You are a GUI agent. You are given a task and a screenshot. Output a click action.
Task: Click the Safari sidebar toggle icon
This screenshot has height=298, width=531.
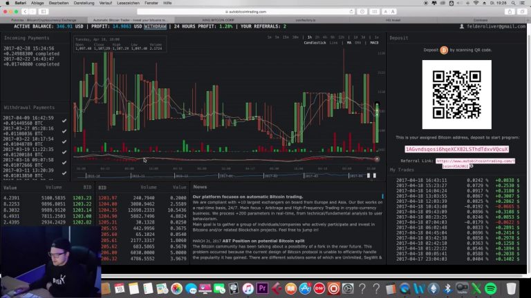point(44,12)
